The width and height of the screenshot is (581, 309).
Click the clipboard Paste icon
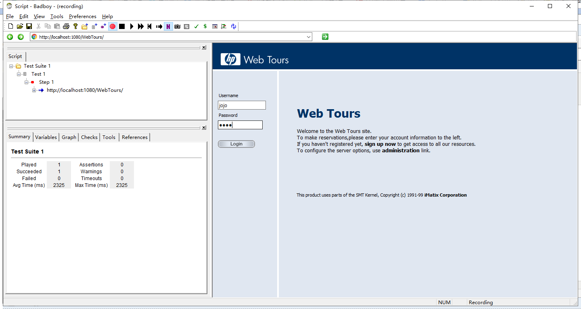[57, 27]
